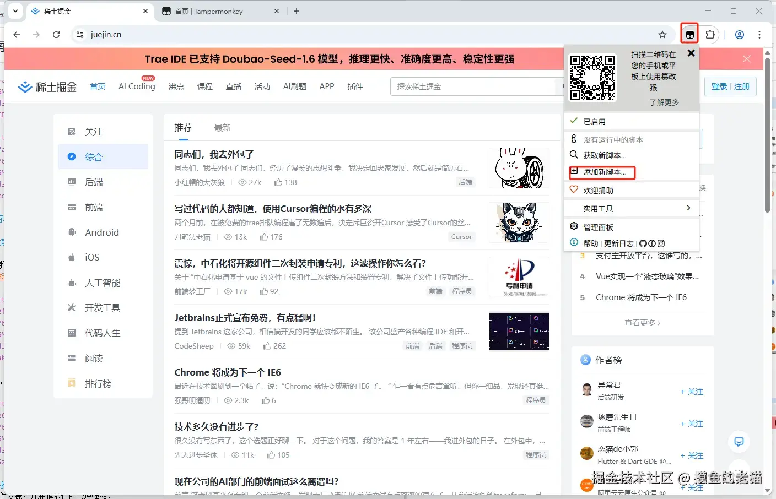776x499 pixels.
Task: Open article 同志们，我去外包了
Action: [x=214, y=155]
